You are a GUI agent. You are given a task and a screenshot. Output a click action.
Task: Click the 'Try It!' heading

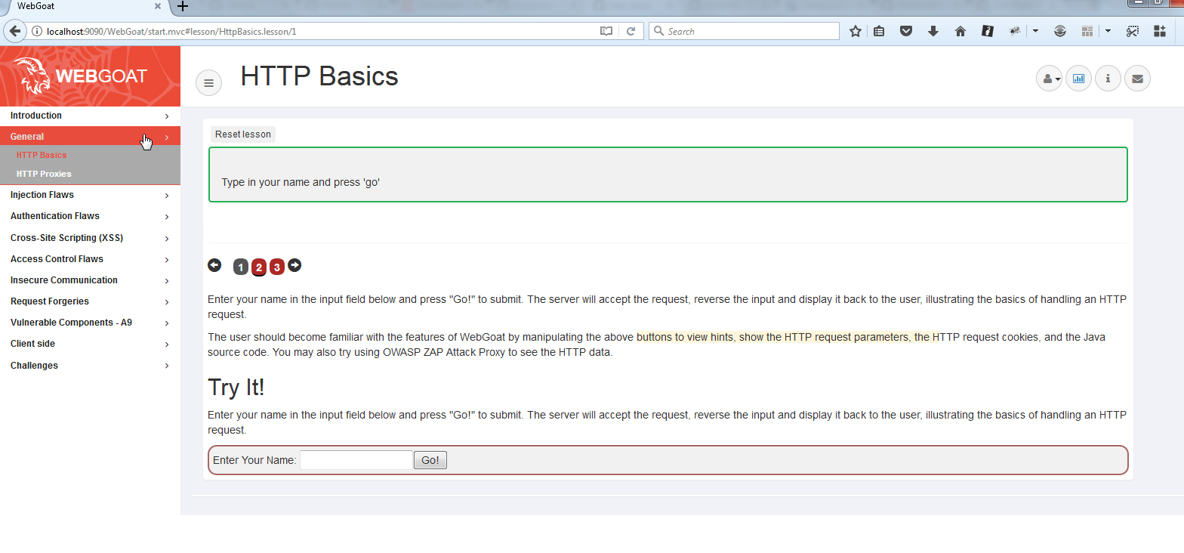tap(236, 388)
